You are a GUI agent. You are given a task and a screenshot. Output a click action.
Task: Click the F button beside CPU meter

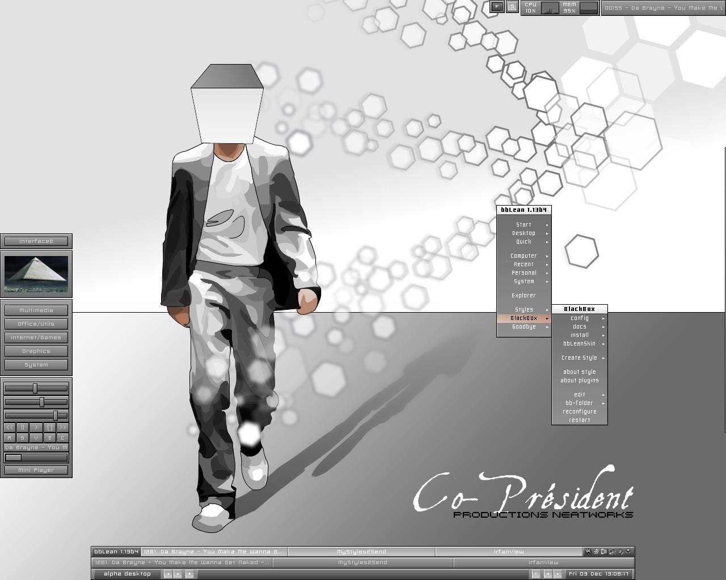497,7
